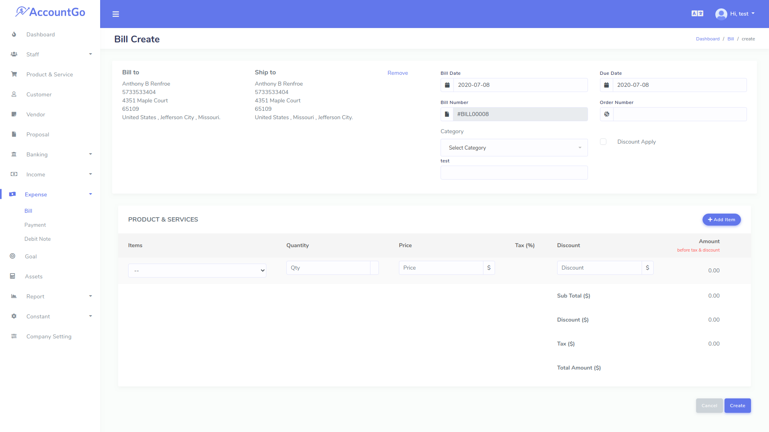Click the hamburger menu icon in topbar

point(116,14)
